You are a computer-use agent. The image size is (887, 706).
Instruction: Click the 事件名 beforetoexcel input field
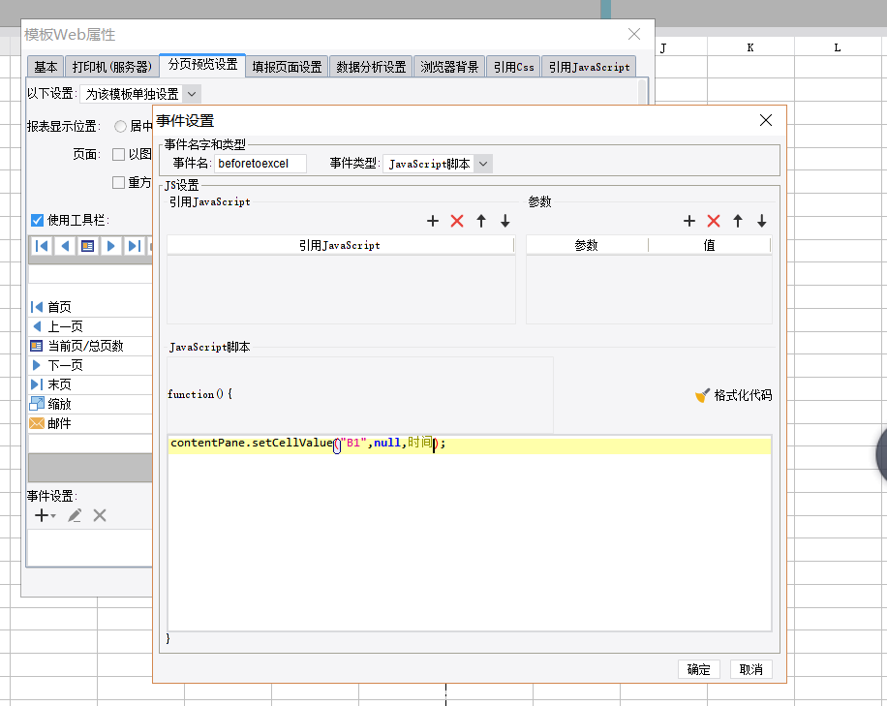(260, 164)
